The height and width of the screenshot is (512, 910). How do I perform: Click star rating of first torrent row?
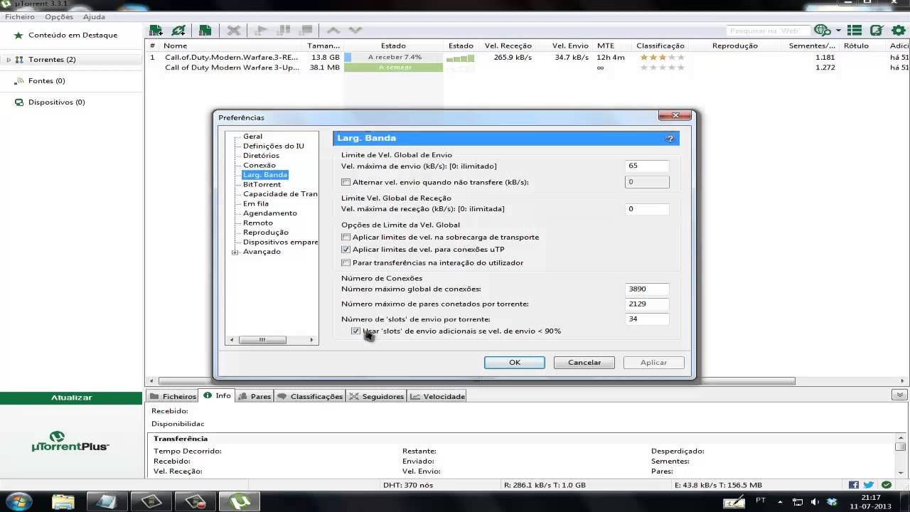662,57
